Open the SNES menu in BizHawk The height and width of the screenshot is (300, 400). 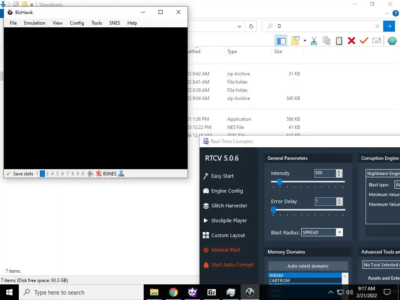point(114,23)
